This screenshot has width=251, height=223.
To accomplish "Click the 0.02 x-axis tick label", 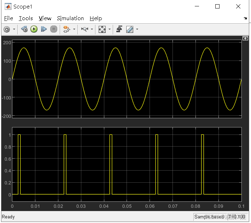I will point(58,206).
